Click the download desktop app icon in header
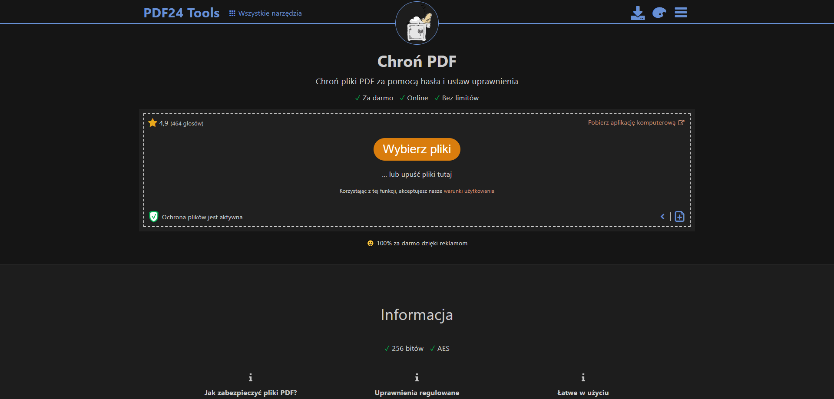This screenshot has width=834, height=399. click(637, 13)
